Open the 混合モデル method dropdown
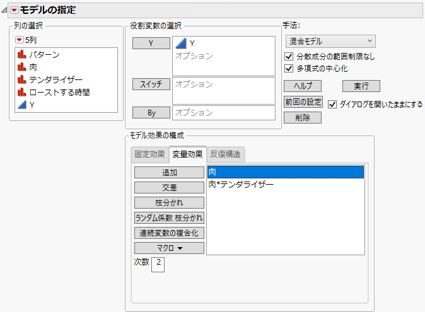This screenshot has width=425, height=312. [330, 41]
